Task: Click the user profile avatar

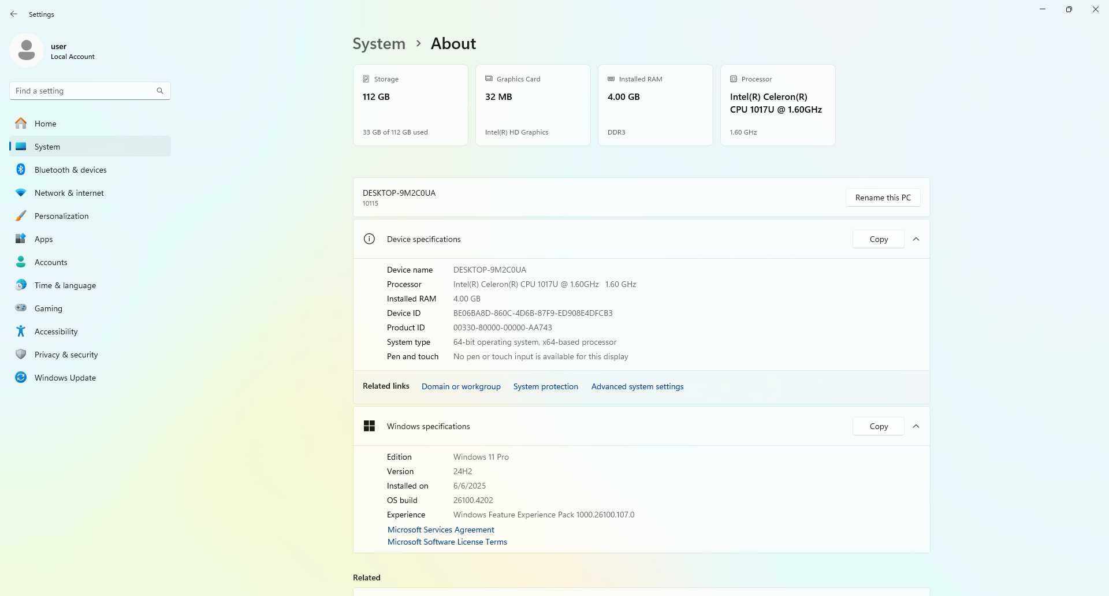Action: point(27,50)
